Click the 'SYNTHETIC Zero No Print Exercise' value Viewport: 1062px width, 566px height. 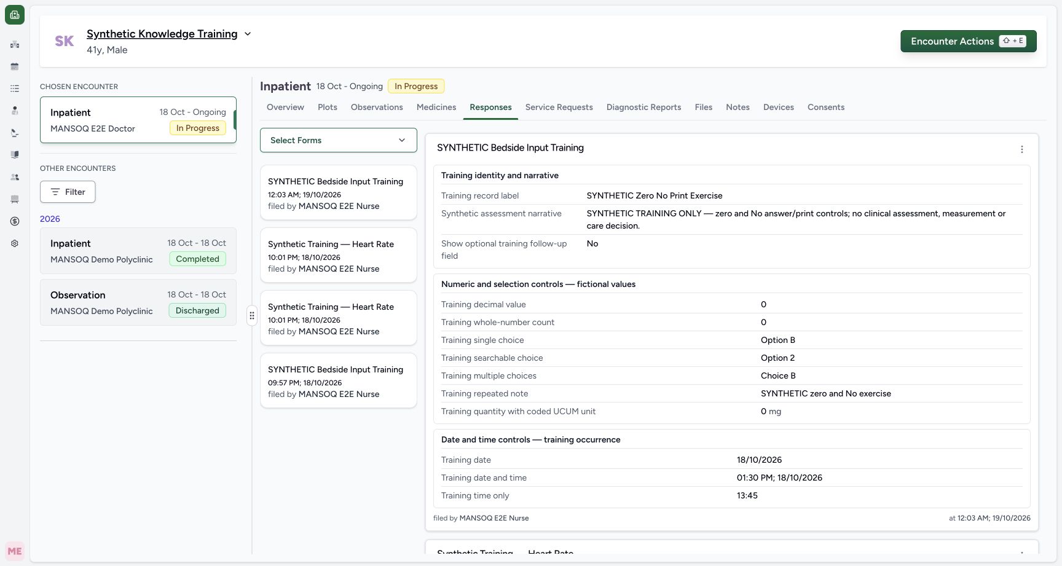pos(655,195)
